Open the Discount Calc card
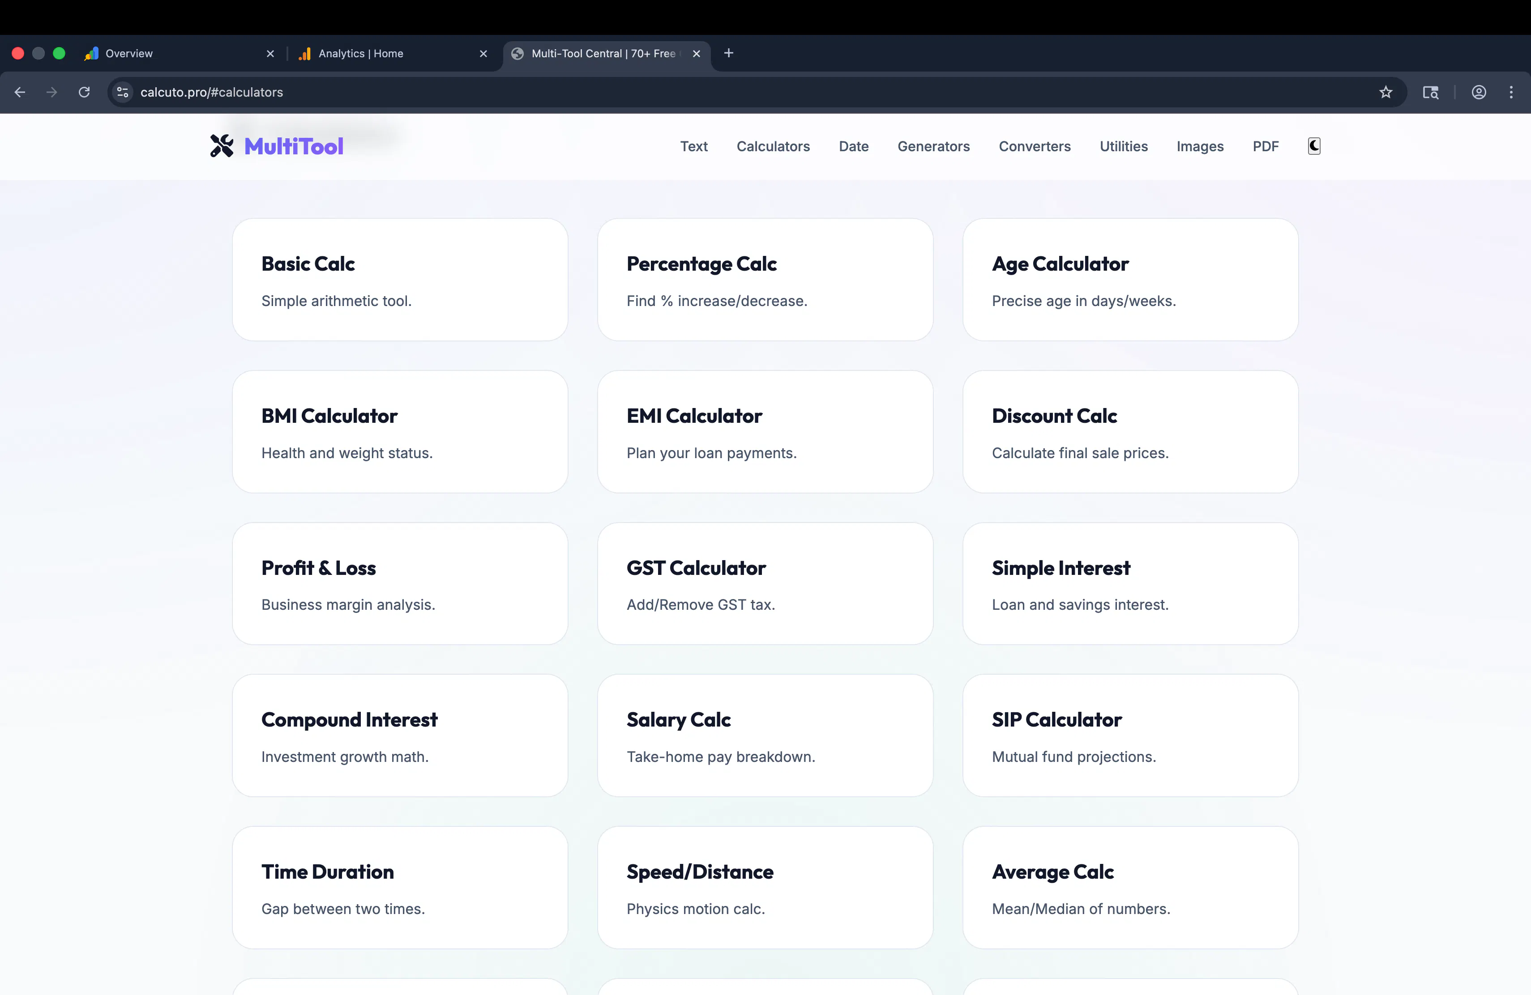 (x=1130, y=432)
